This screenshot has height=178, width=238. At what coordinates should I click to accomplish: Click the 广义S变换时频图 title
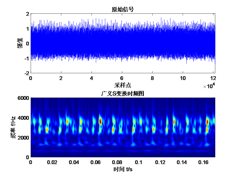point(123,94)
